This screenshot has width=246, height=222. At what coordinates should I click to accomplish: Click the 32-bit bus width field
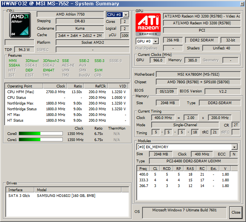coord(230,40)
